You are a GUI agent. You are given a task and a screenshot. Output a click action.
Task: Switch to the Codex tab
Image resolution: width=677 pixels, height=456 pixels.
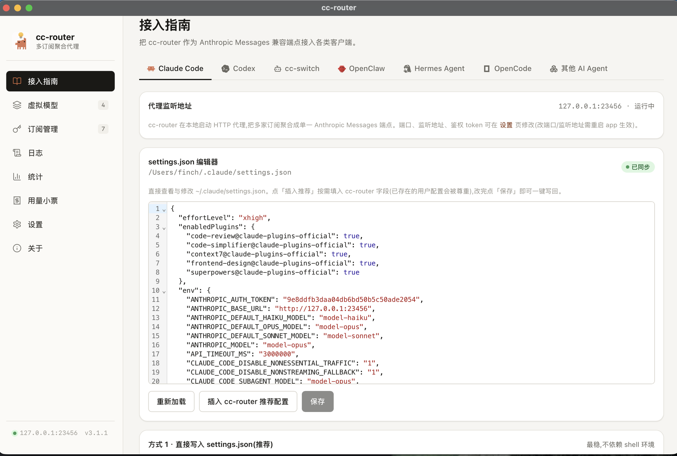238,69
